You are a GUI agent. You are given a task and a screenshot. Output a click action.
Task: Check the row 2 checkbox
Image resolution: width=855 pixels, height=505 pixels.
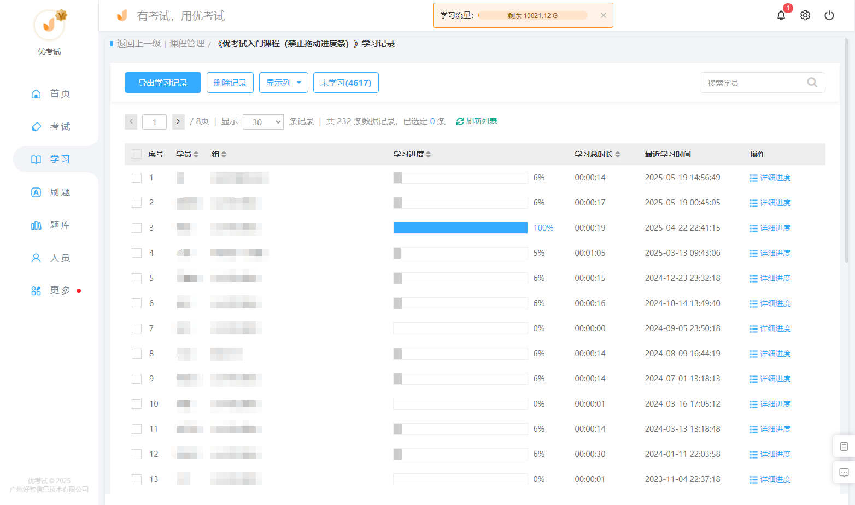pyautogui.click(x=137, y=203)
